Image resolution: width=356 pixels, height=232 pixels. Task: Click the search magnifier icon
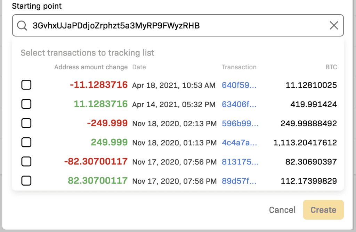click(x=22, y=26)
